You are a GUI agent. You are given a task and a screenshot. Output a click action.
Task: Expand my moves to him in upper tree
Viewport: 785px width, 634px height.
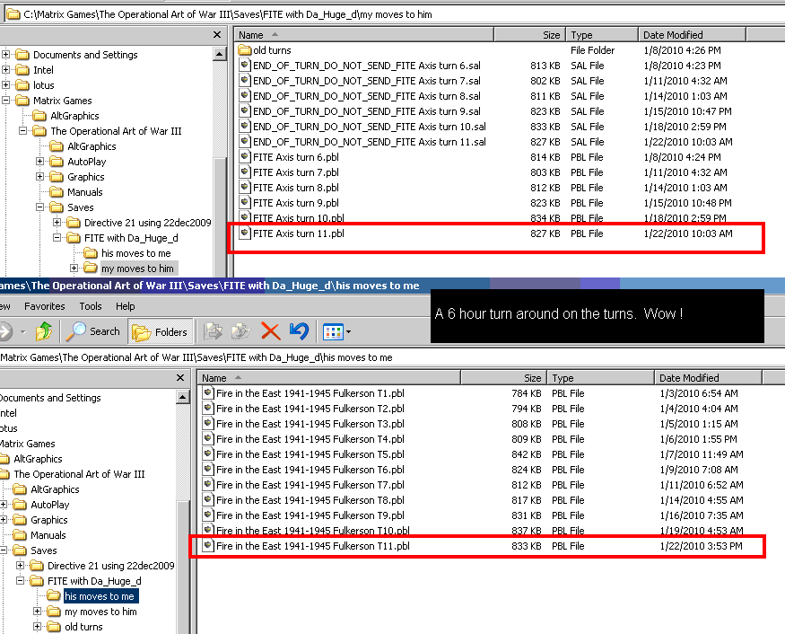[74, 269]
